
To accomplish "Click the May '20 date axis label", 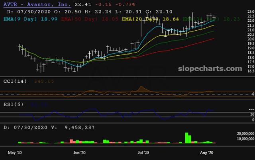I will pos(16,152).
